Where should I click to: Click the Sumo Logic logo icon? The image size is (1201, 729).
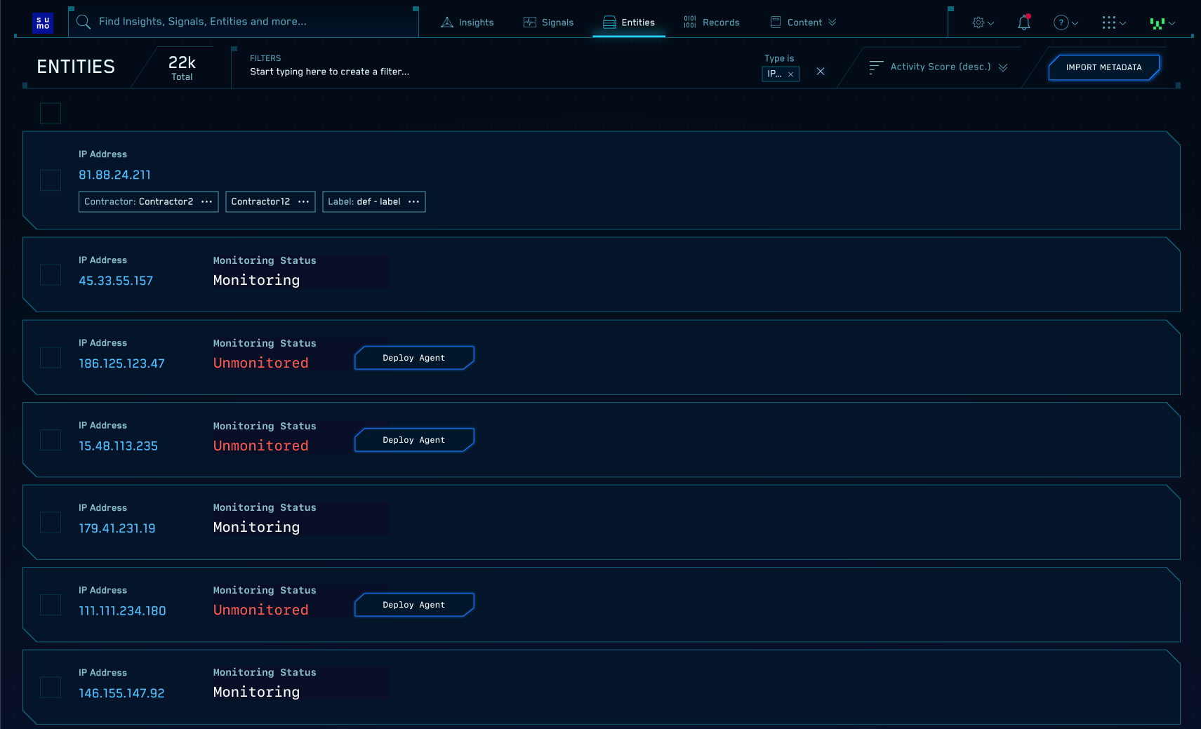(43, 22)
